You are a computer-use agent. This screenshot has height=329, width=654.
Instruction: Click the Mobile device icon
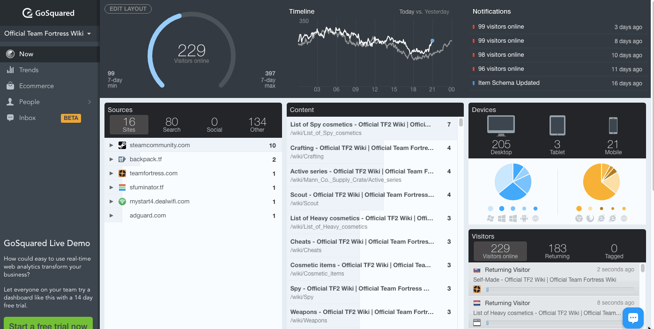[x=613, y=126]
